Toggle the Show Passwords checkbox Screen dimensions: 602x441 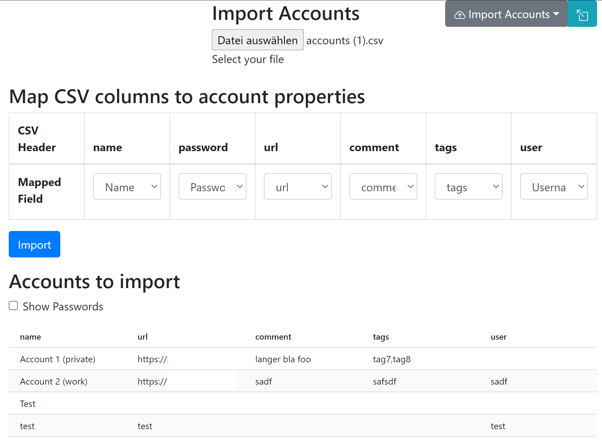click(13, 306)
